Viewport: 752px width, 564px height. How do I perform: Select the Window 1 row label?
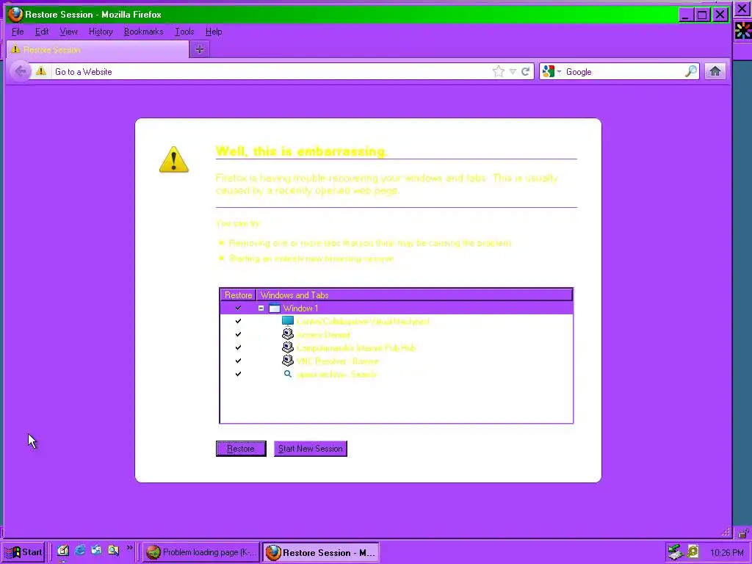tap(300, 308)
